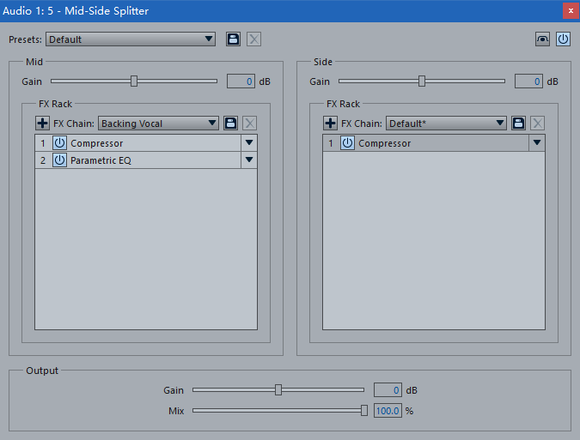This screenshot has width=580, height=440.
Task: Expand the Parametric EQ row arrow menu
Action: [x=249, y=160]
